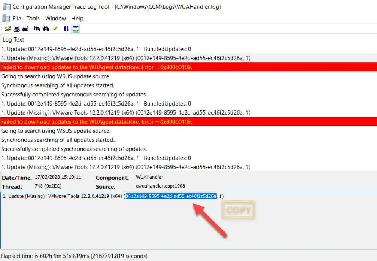The height and width of the screenshot is (261, 377).
Task: Click the Highlight marker toolbar icon
Action: click(55, 29)
